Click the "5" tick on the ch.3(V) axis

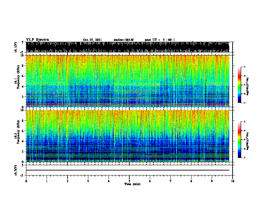[x=23, y=165]
